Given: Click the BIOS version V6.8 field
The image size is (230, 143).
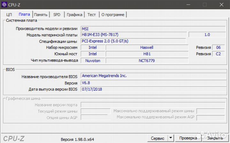Looking at the screenshot, I should [153, 83].
